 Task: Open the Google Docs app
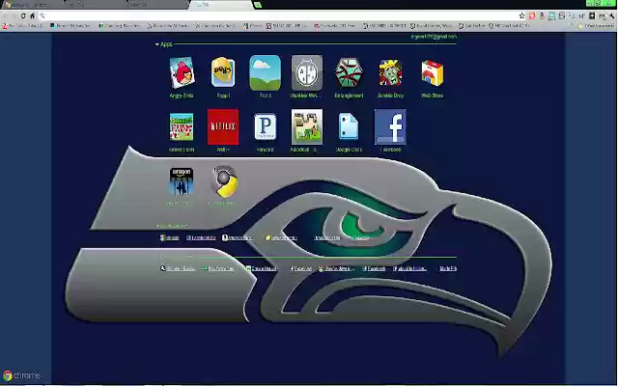coord(349,126)
